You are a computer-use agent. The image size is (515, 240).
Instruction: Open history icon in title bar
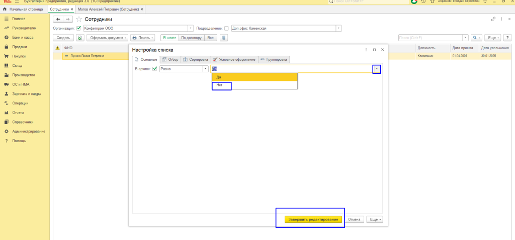click(424, 2)
